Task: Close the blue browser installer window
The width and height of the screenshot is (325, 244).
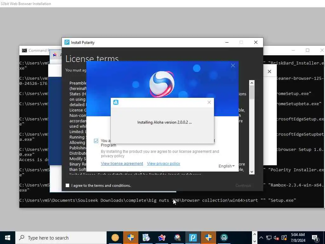Action: (233, 65)
